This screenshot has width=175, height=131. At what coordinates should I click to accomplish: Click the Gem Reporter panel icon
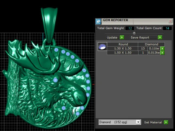pyautogui.click(x=98, y=21)
